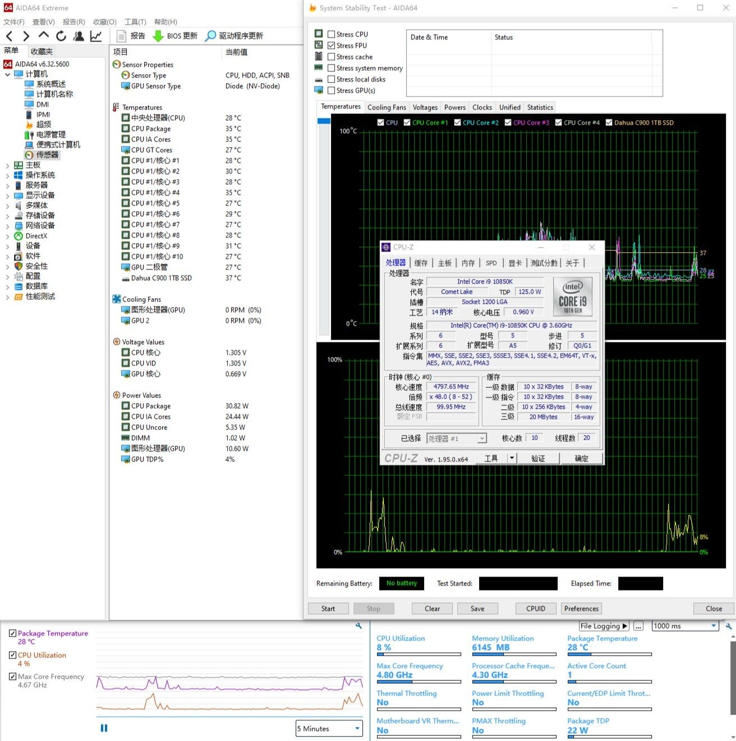736x741 pixels.
Task: Click Clear button in stability test
Action: click(433, 609)
